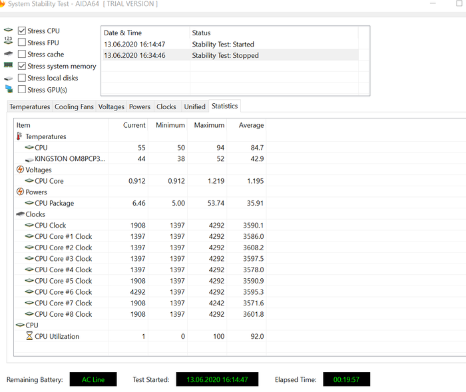Minimize the System Stability Test window
Screen dimensions: 466x392
[433, 3]
